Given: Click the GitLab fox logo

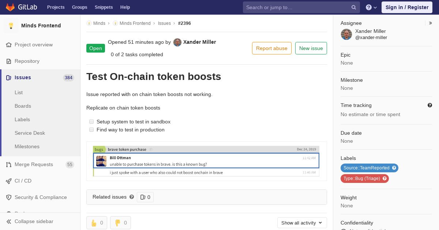Looking at the screenshot, I should point(10,7).
